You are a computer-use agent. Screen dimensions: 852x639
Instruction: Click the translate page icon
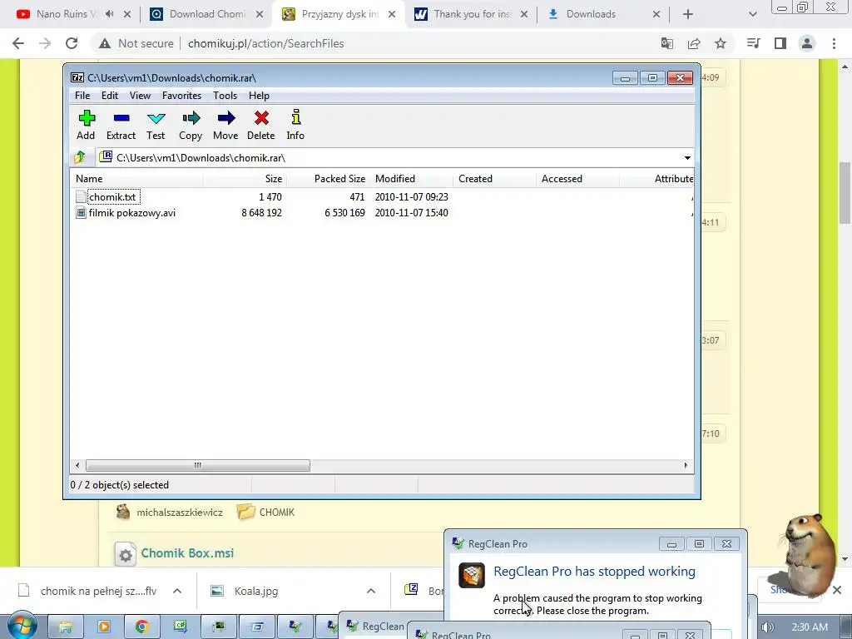(x=667, y=43)
